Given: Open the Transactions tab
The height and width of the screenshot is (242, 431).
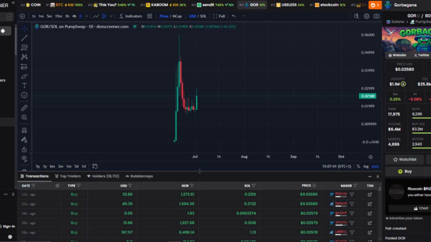Looking at the screenshot, I should click(34, 176).
